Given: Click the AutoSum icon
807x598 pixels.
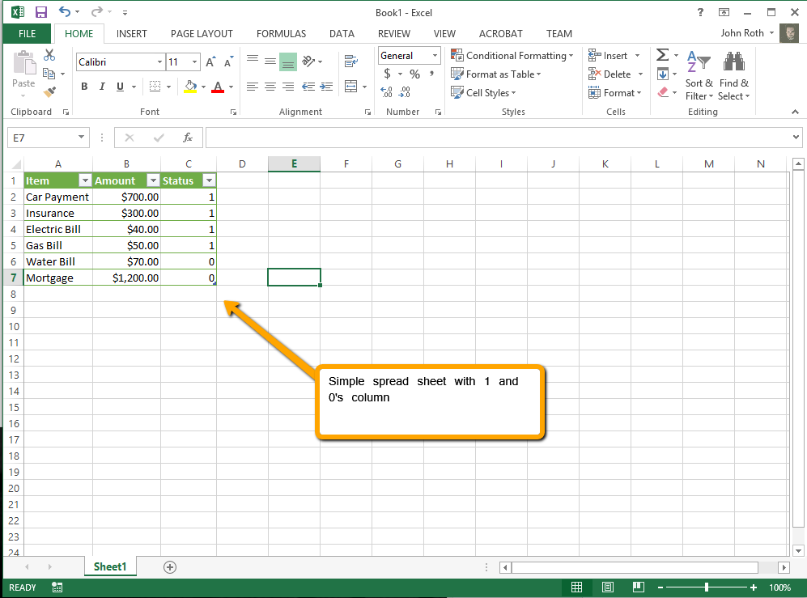Looking at the screenshot, I should (664, 54).
